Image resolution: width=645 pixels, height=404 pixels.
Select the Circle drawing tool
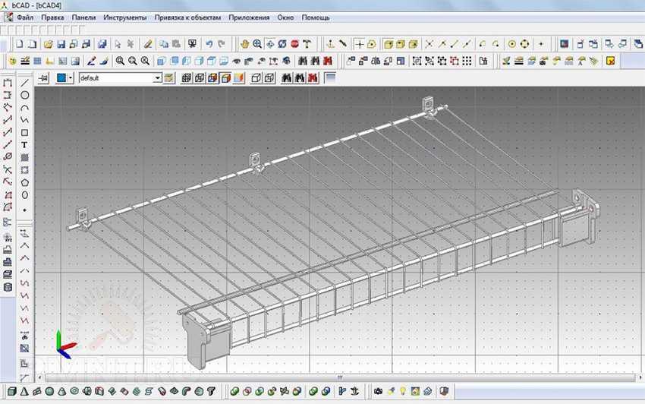click(25, 95)
